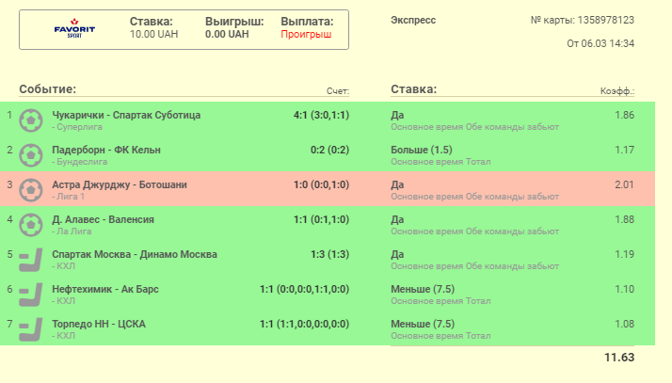The height and width of the screenshot is (383, 672).
Task: Click Да bet in Астра Джурджу row
Action: point(397,184)
